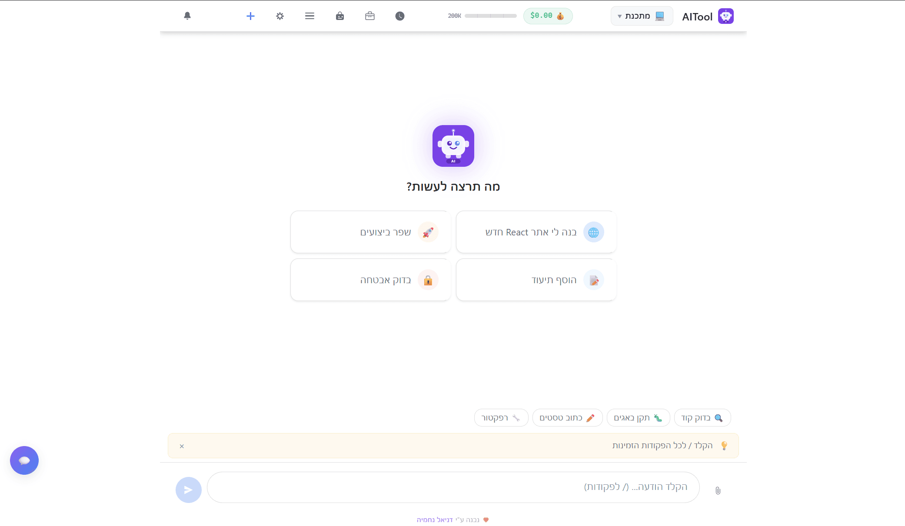Image resolution: width=905 pixels, height=526 pixels.
Task: Dismiss the yellow tip banner
Action: click(x=182, y=446)
